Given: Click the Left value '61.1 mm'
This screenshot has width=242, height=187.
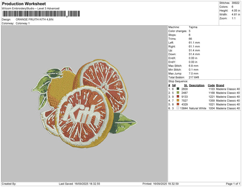Looking at the screenshot, I should [x=194, y=43].
